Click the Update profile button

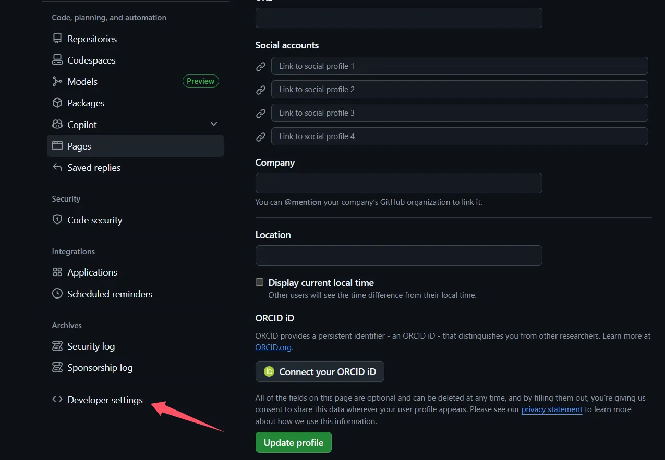coord(294,442)
